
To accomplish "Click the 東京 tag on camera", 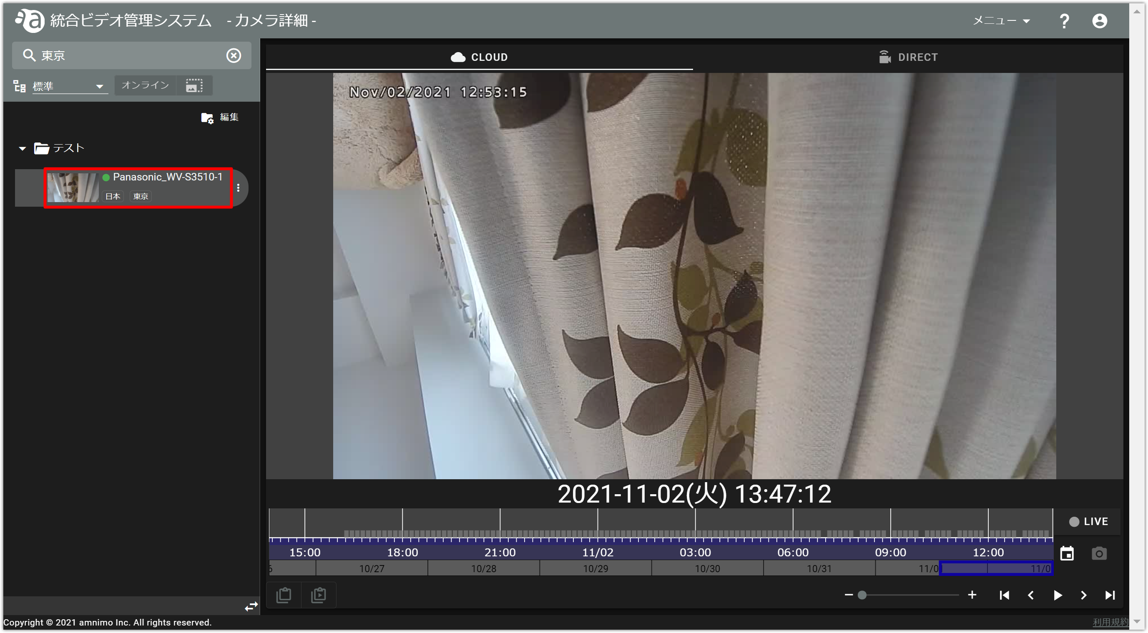I will pos(141,196).
